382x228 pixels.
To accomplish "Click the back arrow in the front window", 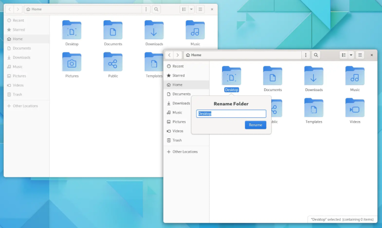I will coord(170,55).
